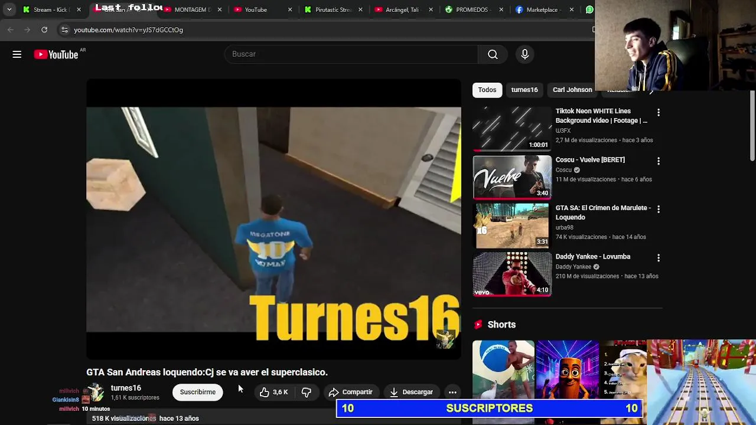Click the U3FX channel name

click(x=563, y=130)
